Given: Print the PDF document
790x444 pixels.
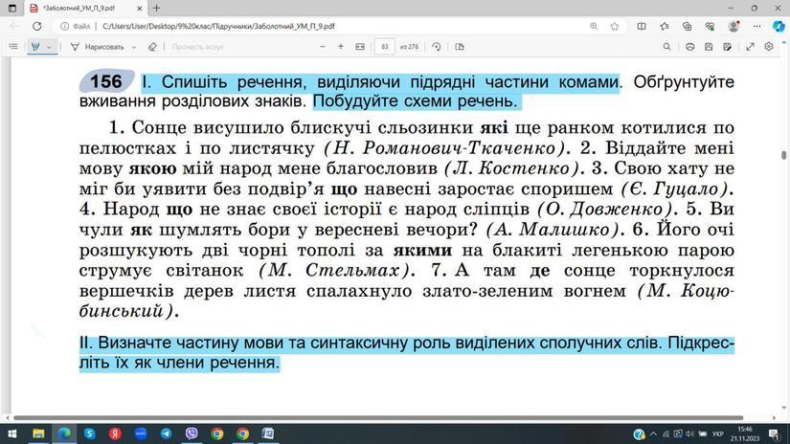Looking at the screenshot, I should (689, 46).
